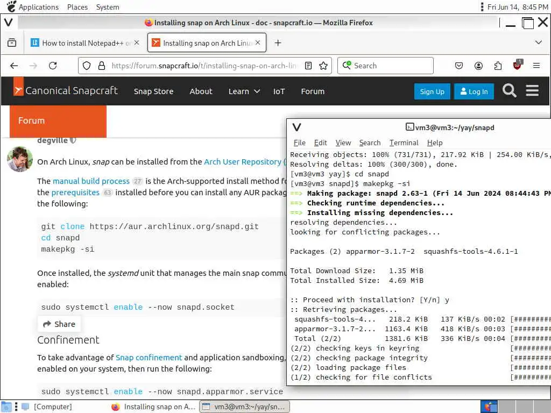The height and width of the screenshot is (413, 551).
Task: Click the Confinement heading
Action: 68,340
